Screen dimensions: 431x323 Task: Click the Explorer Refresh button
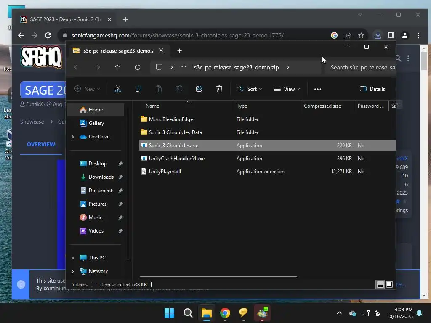pyautogui.click(x=138, y=67)
